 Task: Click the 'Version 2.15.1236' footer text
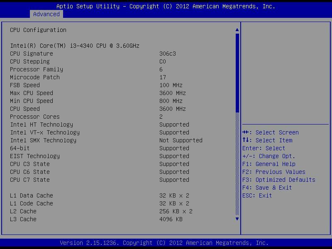point(88,243)
